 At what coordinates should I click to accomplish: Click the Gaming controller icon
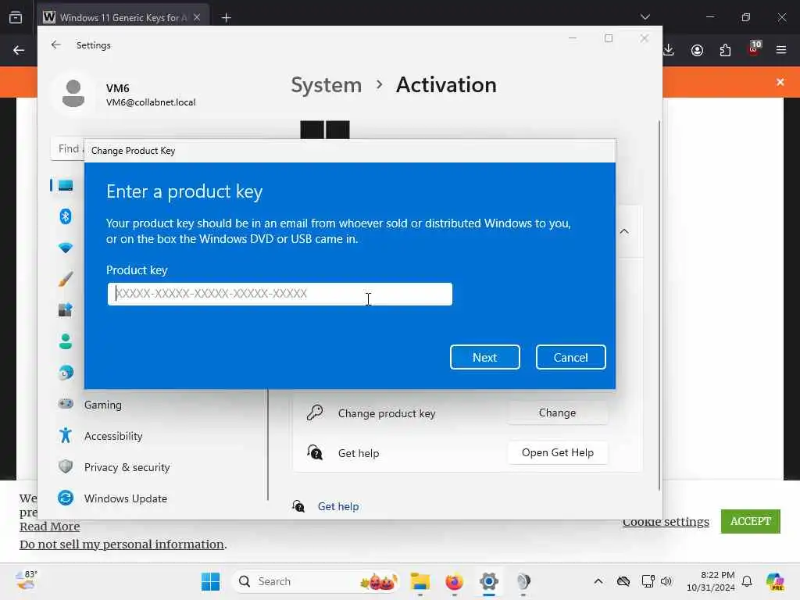tap(66, 404)
